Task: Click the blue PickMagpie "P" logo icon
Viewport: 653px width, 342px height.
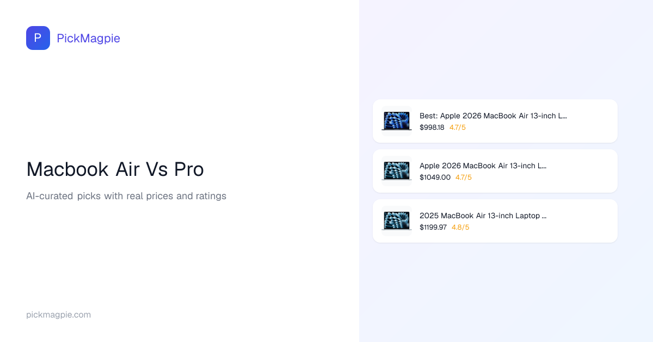Action: (38, 38)
